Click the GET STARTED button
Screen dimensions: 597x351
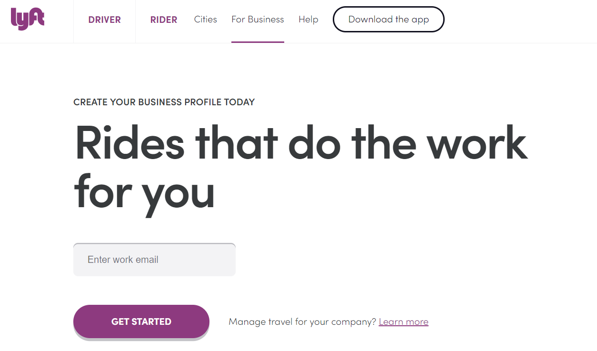pos(141,321)
